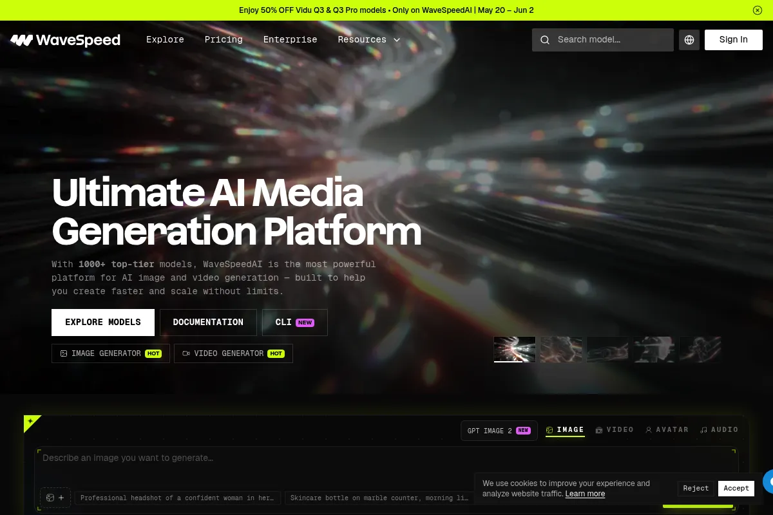Go to the Pricing page
773x515 pixels.
point(224,39)
